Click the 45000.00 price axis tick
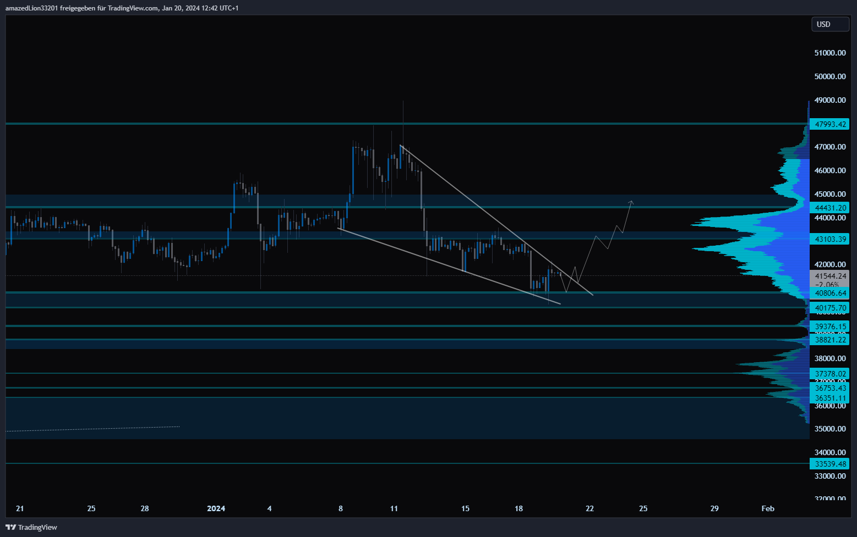Image resolution: width=857 pixels, height=537 pixels. (830, 194)
